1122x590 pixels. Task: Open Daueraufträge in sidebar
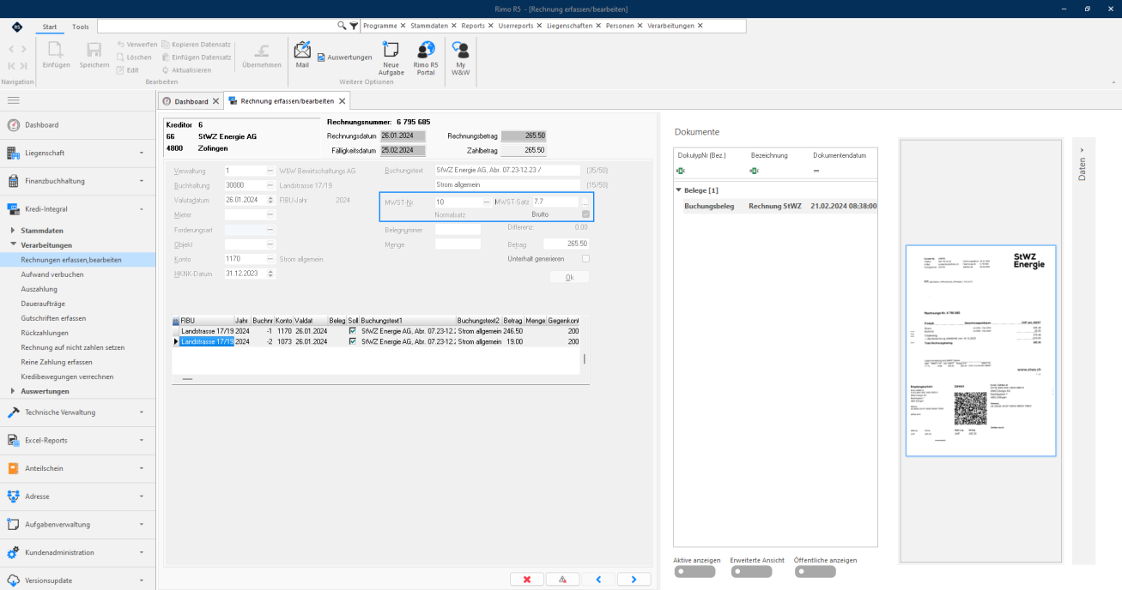point(43,304)
